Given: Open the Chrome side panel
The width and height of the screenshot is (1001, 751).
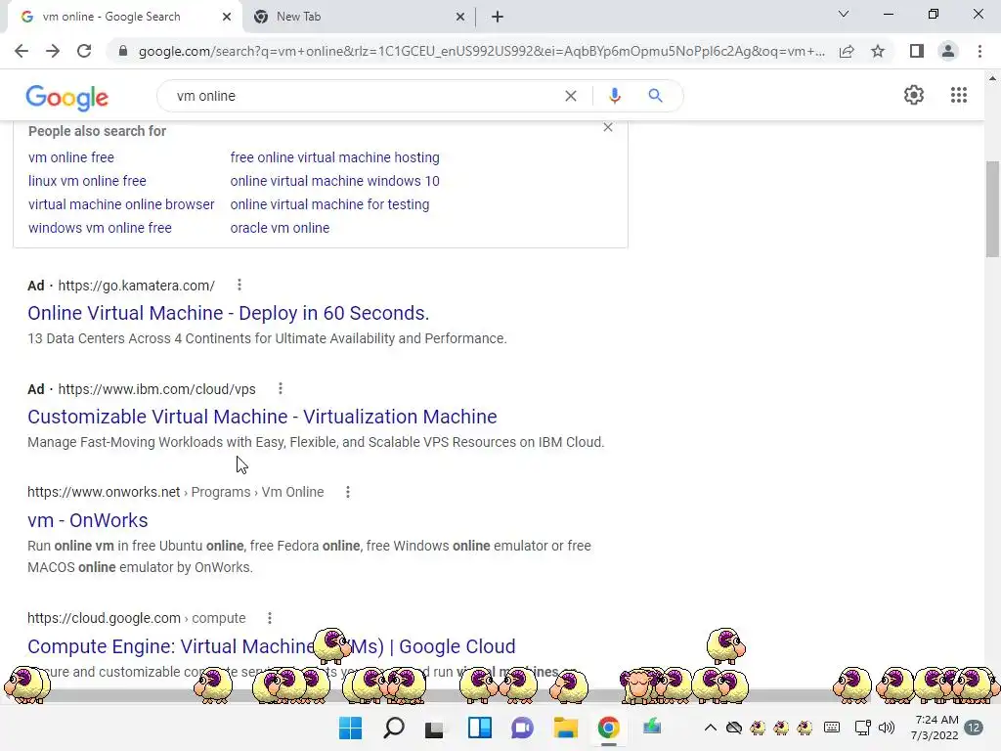Looking at the screenshot, I should pyautogui.click(x=917, y=51).
